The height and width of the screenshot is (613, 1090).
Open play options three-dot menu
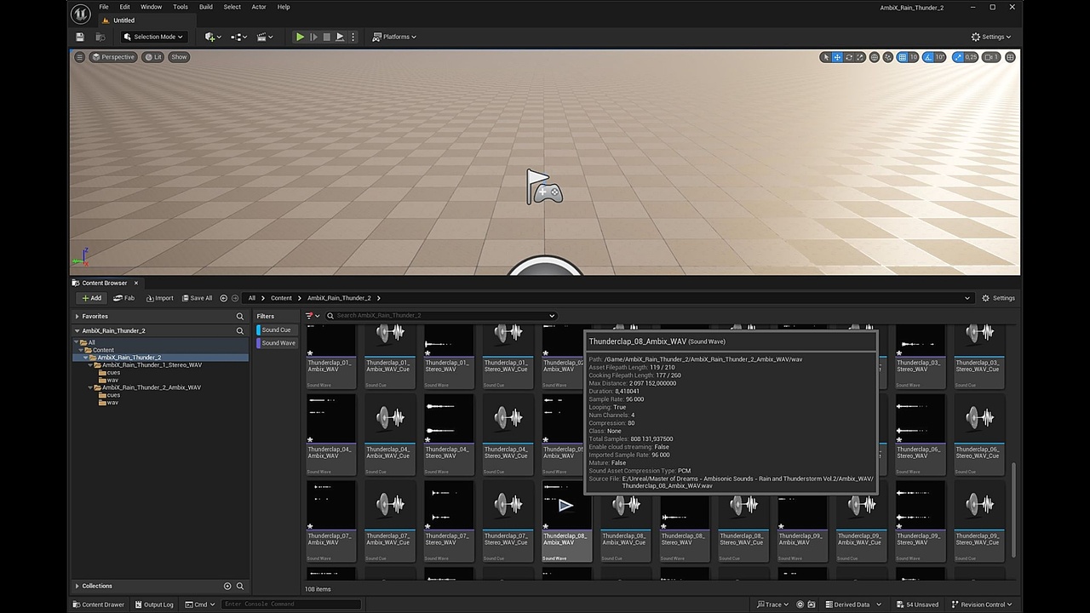point(353,37)
